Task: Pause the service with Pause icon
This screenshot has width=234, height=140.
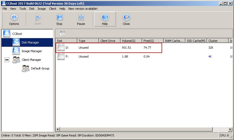Action: 81,18
